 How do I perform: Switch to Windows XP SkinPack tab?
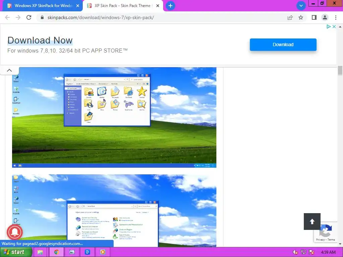point(42,6)
